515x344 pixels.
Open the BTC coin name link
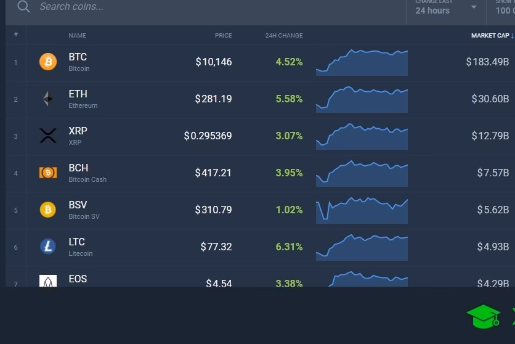point(78,57)
